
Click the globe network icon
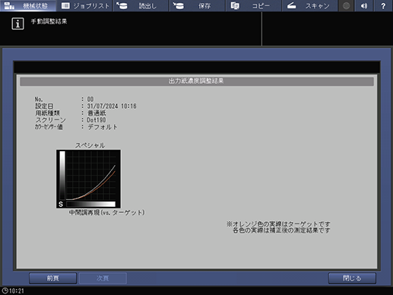click(346, 5)
